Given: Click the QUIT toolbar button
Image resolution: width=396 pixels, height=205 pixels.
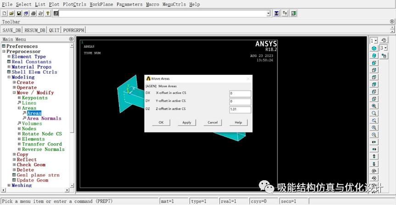Looking at the screenshot, I should click(x=54, y=30).
